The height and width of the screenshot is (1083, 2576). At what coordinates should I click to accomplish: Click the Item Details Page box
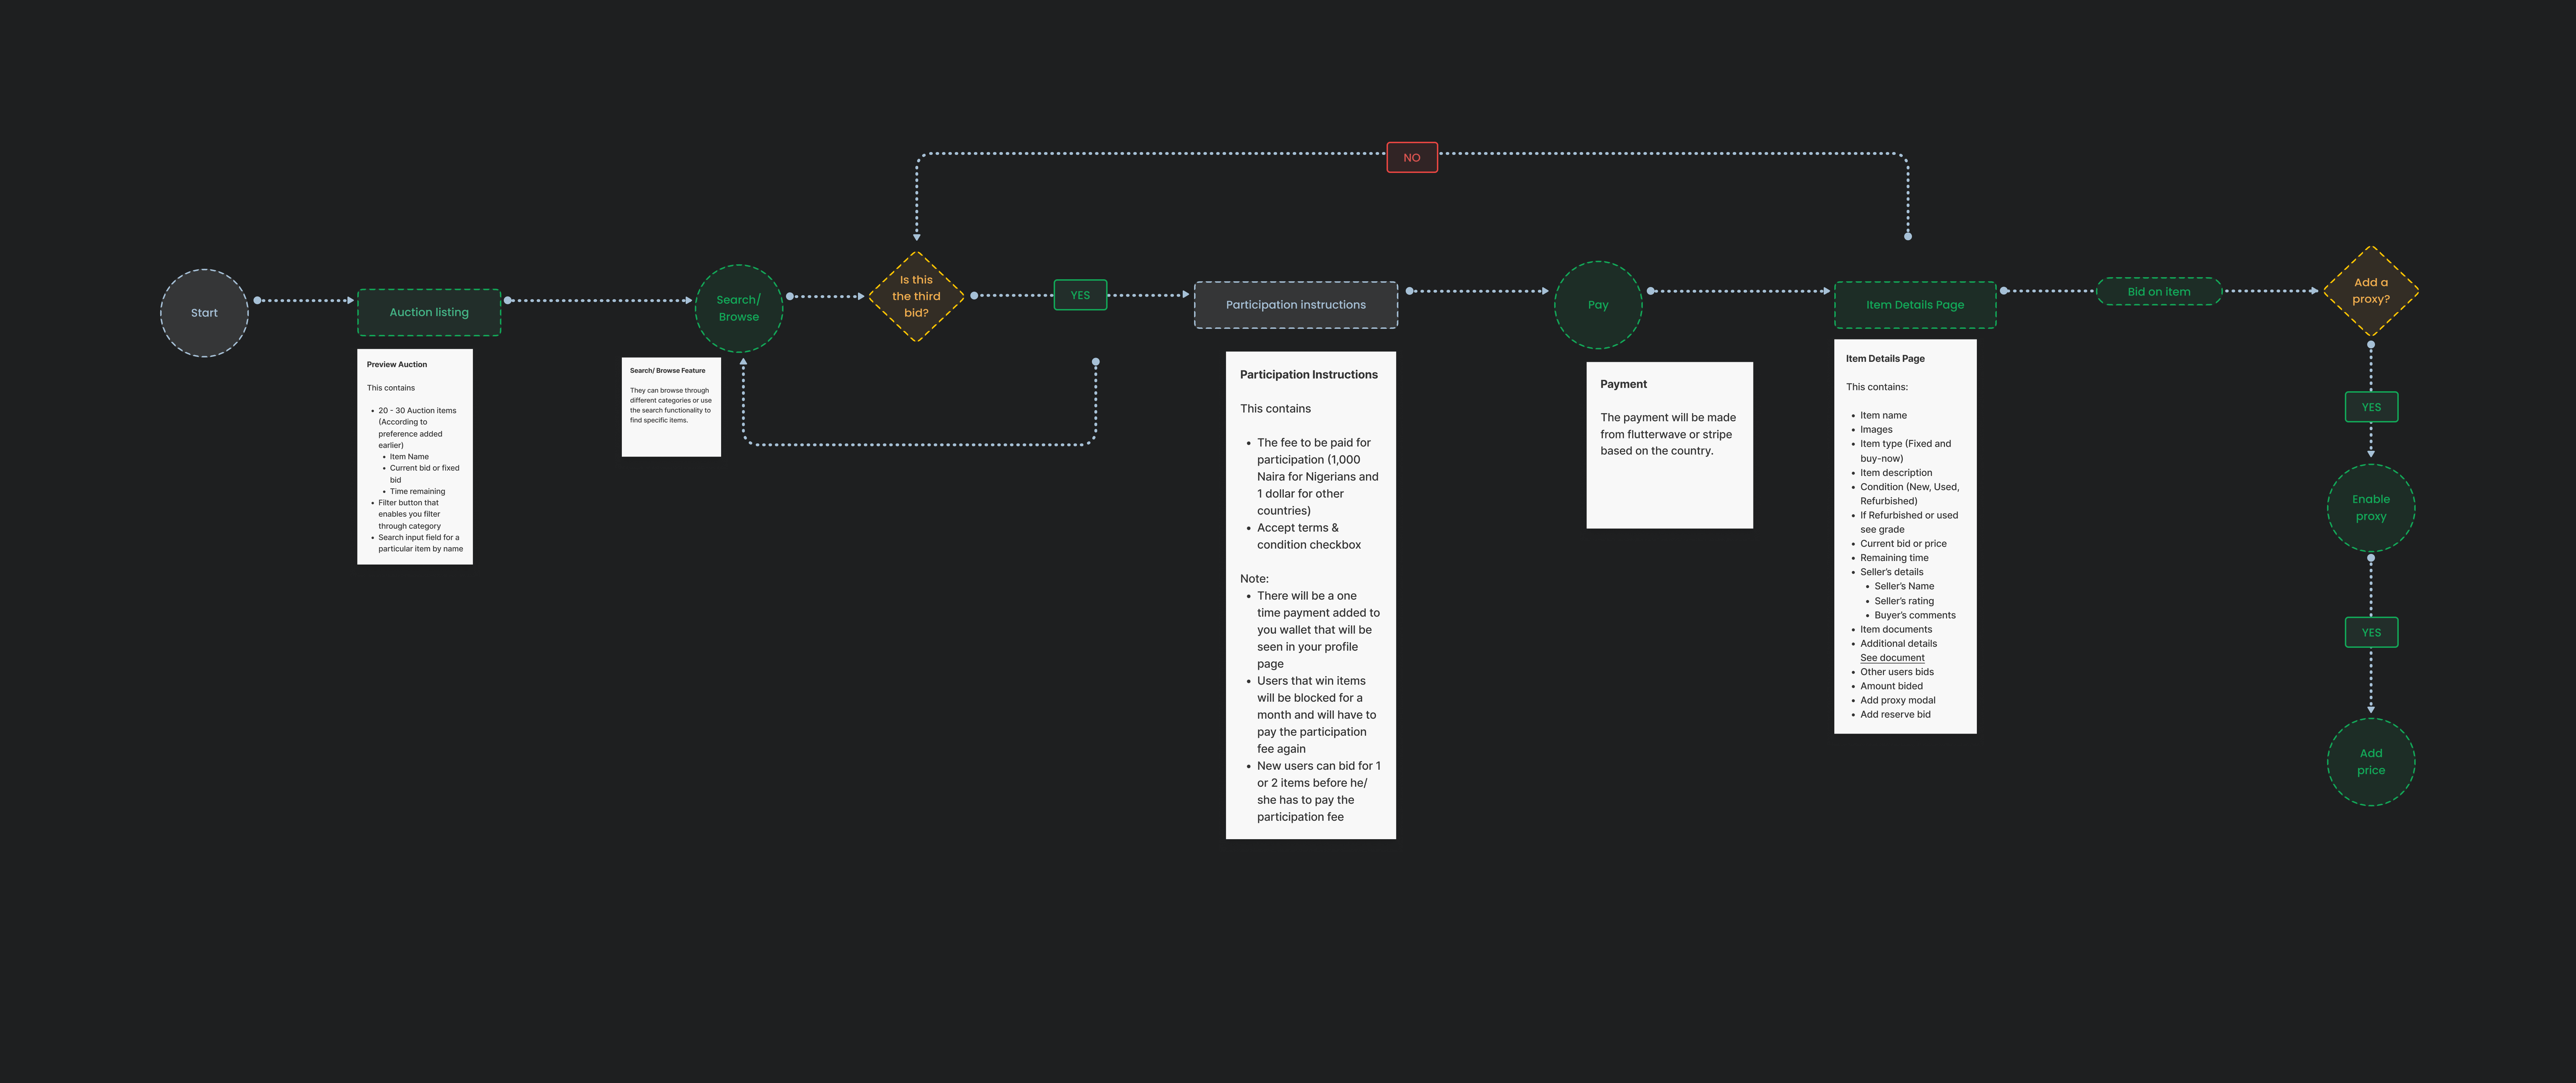pos(1915,305)
